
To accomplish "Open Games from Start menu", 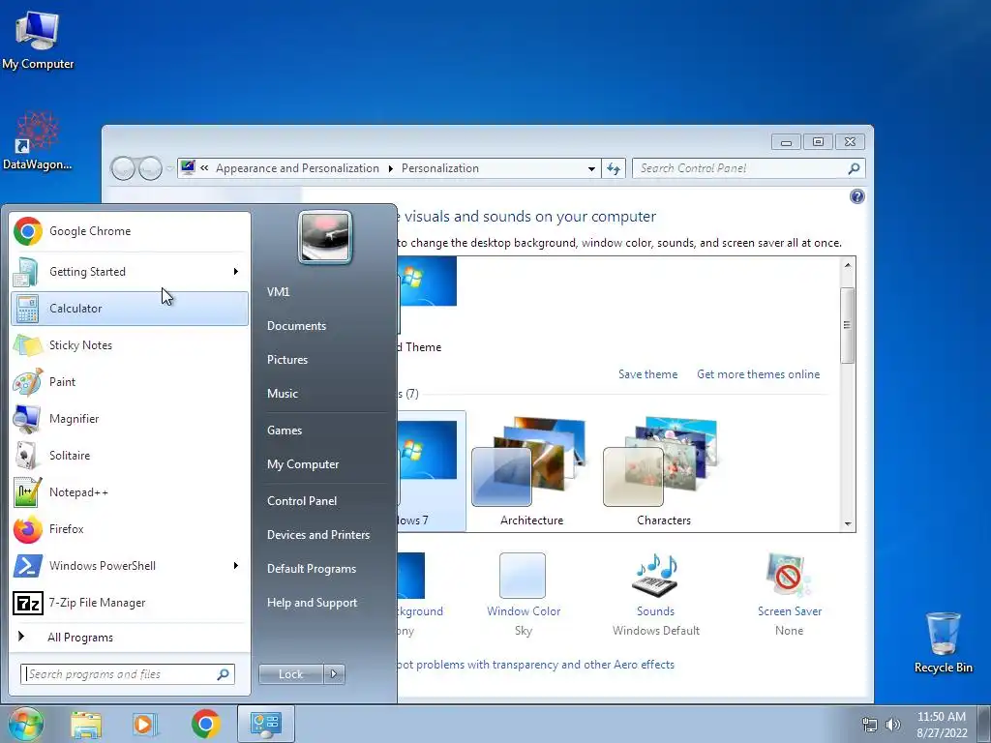I will click(285, 431).
